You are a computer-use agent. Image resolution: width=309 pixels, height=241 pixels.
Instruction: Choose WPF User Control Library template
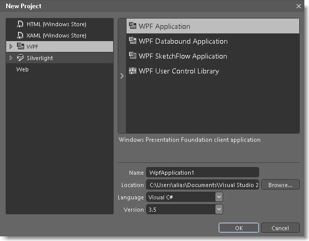pyautogui.click(x=213, y=71)
